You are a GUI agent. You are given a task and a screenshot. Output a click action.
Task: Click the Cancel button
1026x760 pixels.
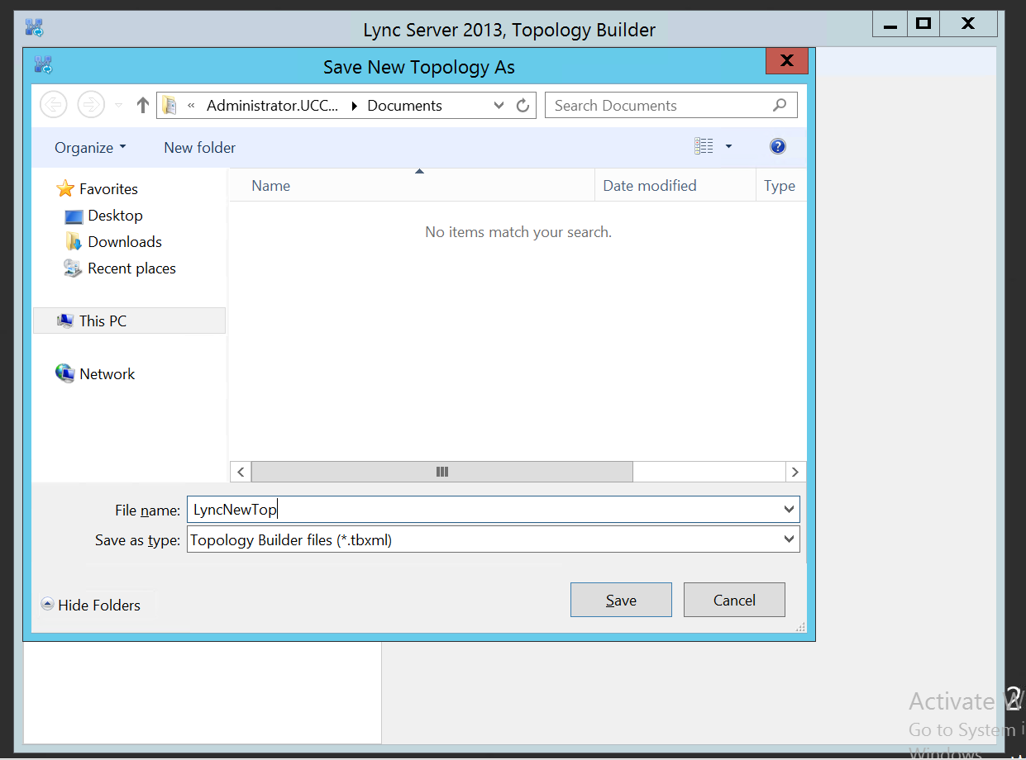tap(734, 601)
